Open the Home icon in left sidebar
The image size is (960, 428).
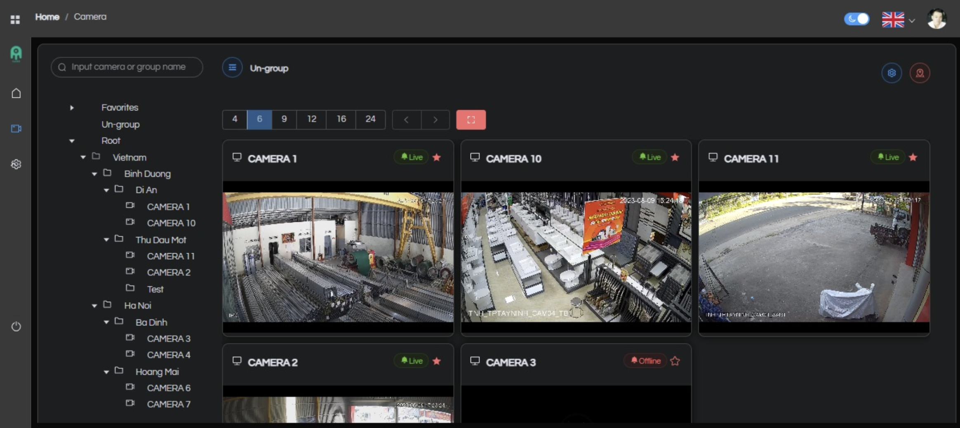tap(16, 93)
